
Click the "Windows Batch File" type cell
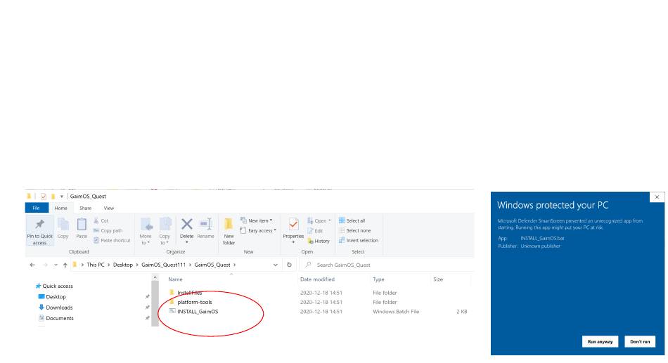(x=396, y=311)
